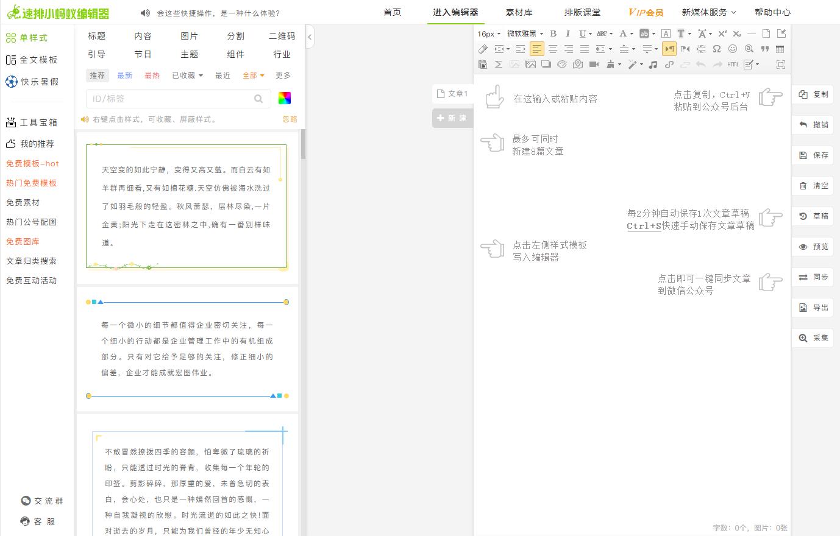Toggle the HTML source view
The width and height of the screenshot is (840, 536).
733,64
